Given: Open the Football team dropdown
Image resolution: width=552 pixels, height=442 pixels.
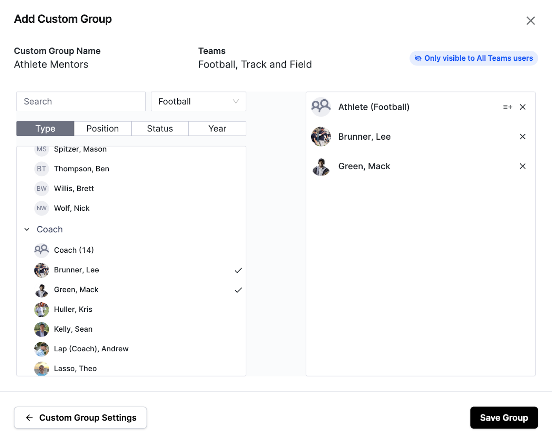Looking at the screenshot, I should 198,101.
